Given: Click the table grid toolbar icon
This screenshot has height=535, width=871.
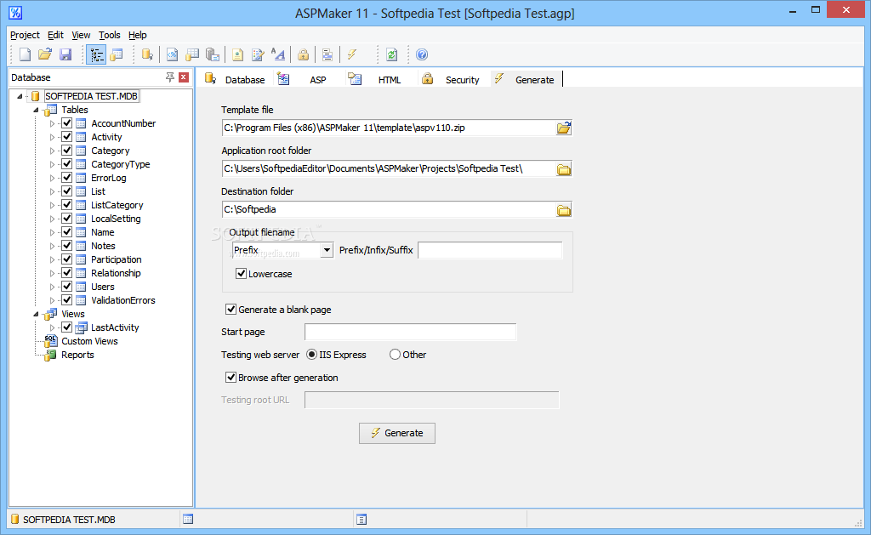Looking at the screenshot, I should tap(192, 54).
